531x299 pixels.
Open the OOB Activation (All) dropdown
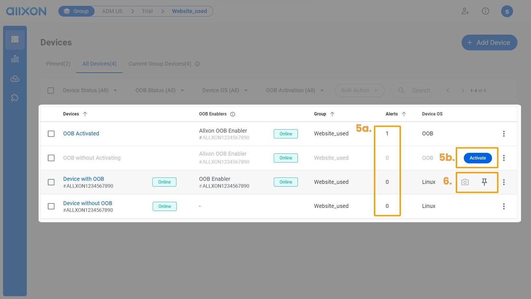coord(294,90)
